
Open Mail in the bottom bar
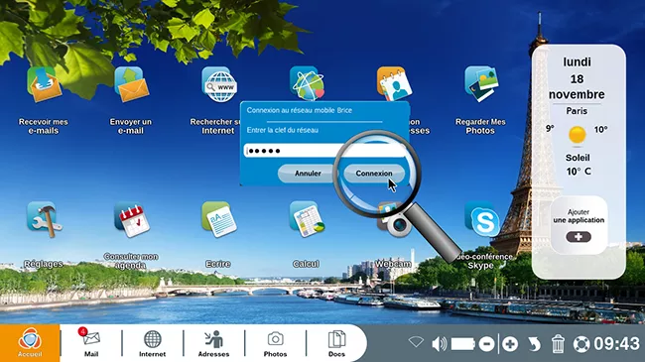tap(91, 343)
